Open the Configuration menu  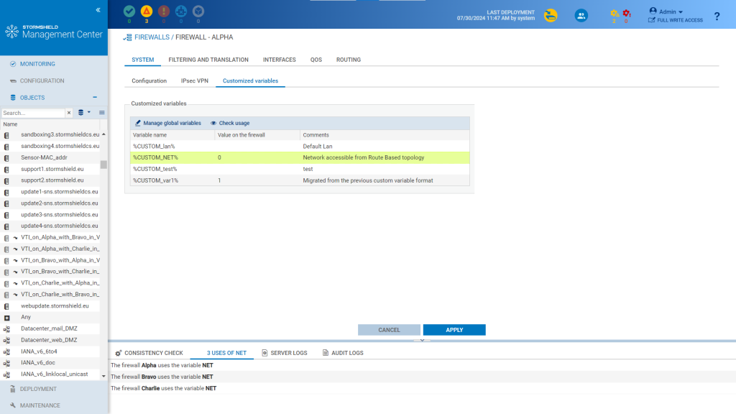[42, 80]
